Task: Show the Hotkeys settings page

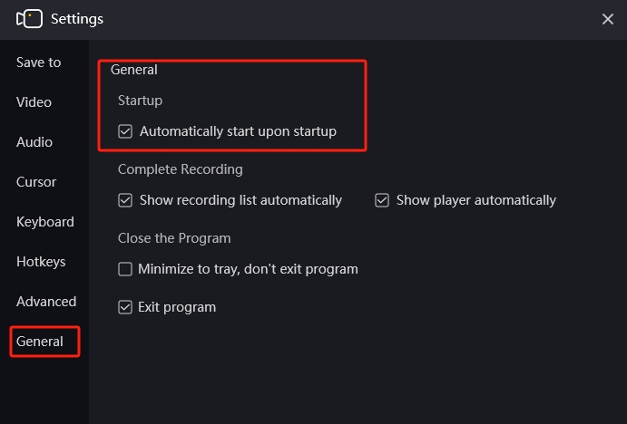Action: point(41,262)
